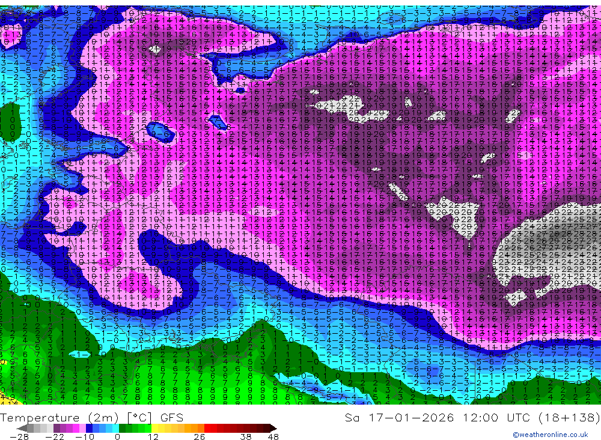Click the "38" label on the color scale

(246, 437)
